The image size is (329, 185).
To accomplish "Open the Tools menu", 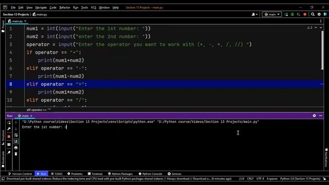I will pyautogui.click(x=84, y=8).
